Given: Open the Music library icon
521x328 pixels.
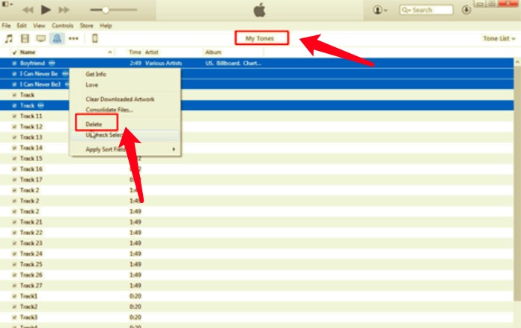Looking at the screenshot, I should (8, 38).
